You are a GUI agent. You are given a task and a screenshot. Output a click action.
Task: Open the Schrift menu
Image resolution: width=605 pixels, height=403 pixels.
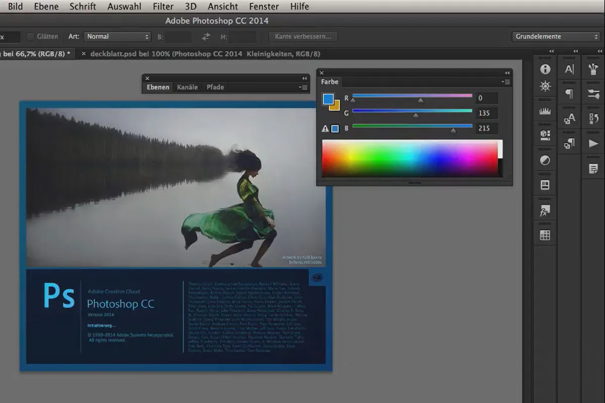tap(83, 7)
